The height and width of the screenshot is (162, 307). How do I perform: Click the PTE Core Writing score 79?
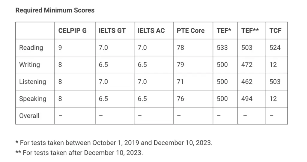point(180,65)
